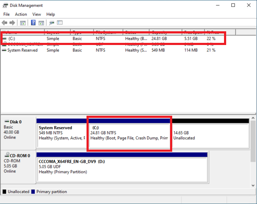Screen dimensions: 257x204
Task: Open the View menu
Action: click(x=36, y=14)
